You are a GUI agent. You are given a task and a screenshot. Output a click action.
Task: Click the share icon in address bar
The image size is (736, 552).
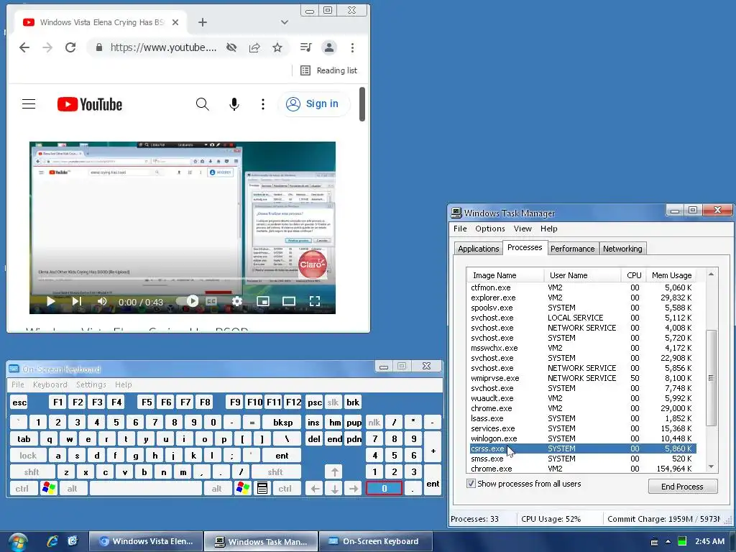click(x=254, y=47)
